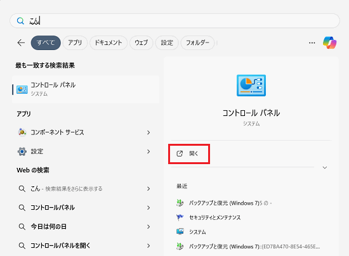Click the search magnifier icon in search box

click(20, 21)
